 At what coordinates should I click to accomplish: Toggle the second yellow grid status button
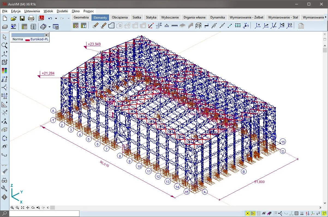253,213
